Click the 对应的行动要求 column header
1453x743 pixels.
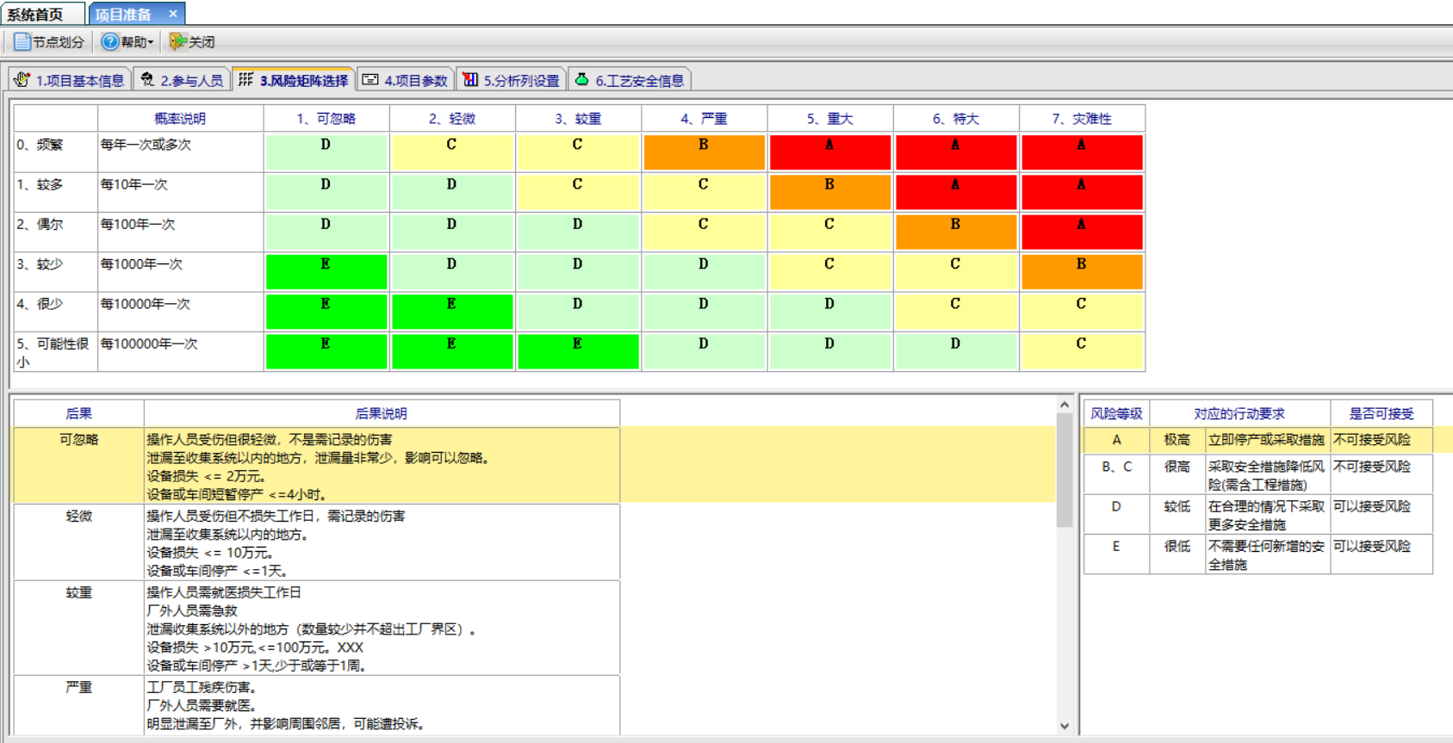point(1239,413)
